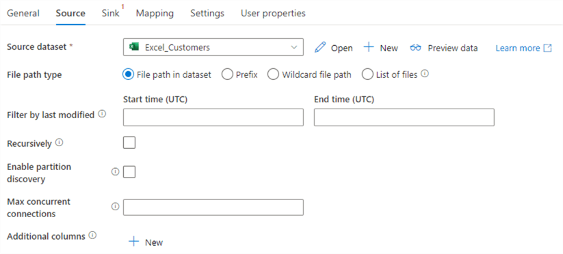
Task: Follow the Learn more link
Action: pyautogui.click(x=517, y=48)
